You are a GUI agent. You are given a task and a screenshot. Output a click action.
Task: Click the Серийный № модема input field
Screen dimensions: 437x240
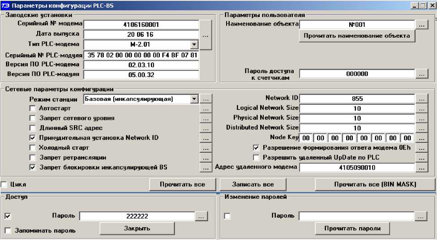pyautogui.click(x=141, y=25)
